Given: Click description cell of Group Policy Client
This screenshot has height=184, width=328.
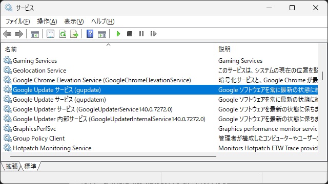Looking at the screenshot, I should (x=268, y=139).
